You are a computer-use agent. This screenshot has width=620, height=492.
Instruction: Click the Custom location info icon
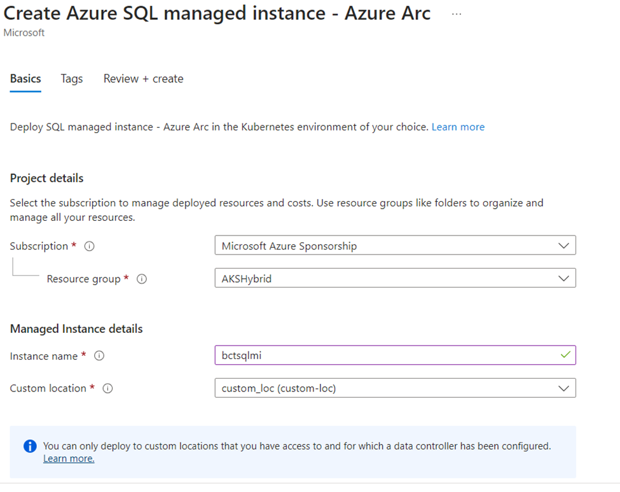tap(107, 388)
